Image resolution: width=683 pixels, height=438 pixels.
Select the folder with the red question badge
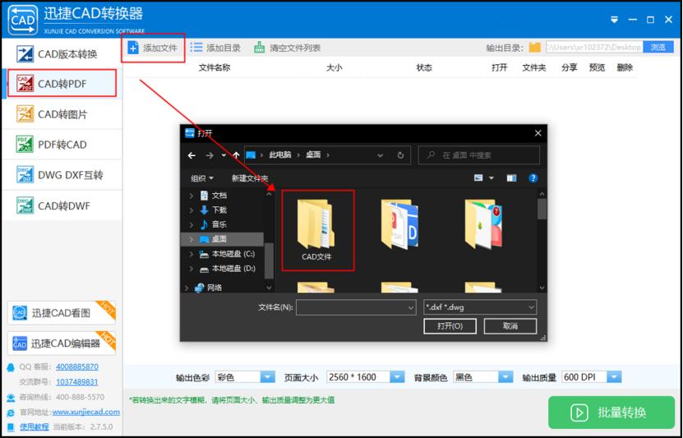[483, 224]
